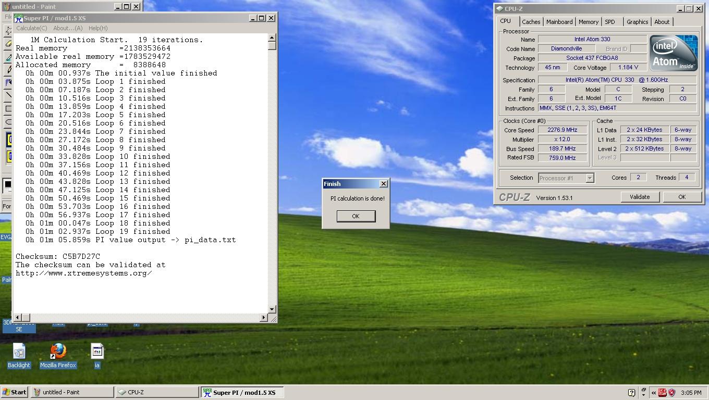This screenshot has height=400, width=709.
Task: Click the red square tray icon
Action: (x=662, y=393)
